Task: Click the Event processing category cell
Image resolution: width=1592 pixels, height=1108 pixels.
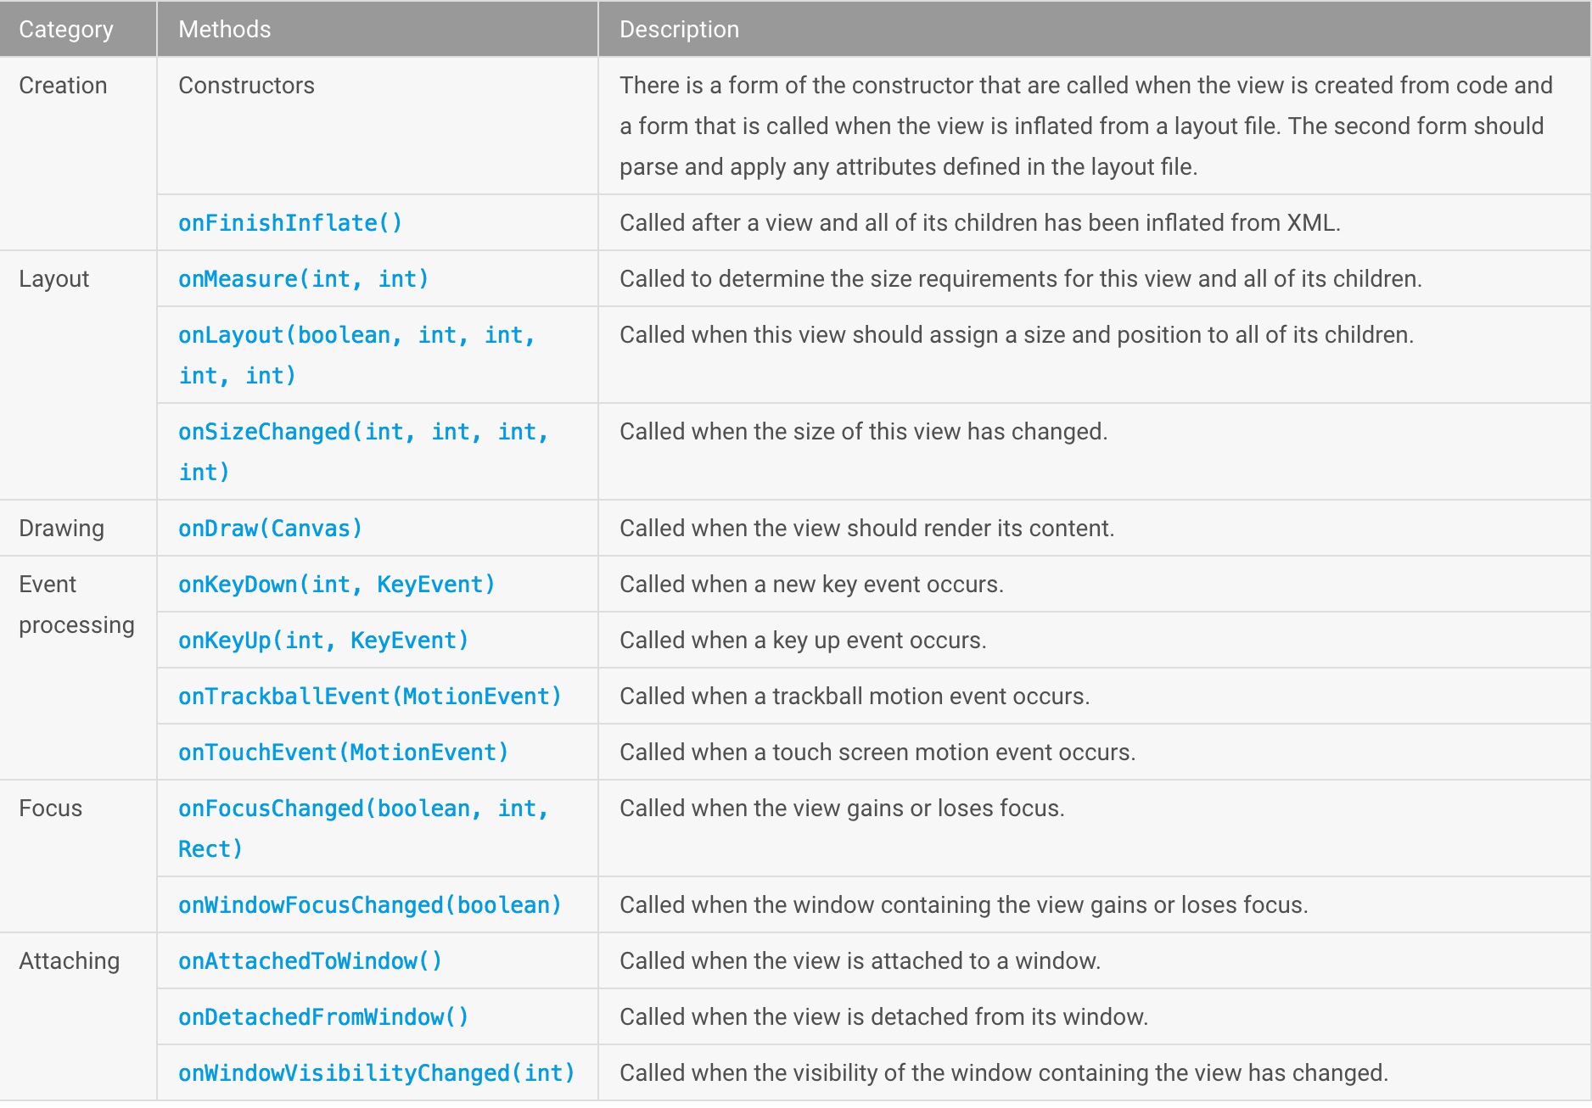Action: pos(76,605)
